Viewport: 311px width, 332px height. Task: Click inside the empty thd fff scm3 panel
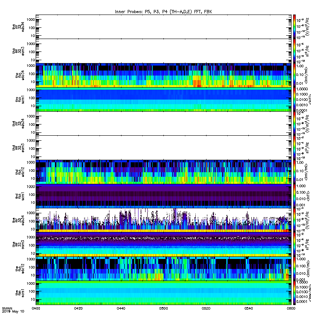163,148
